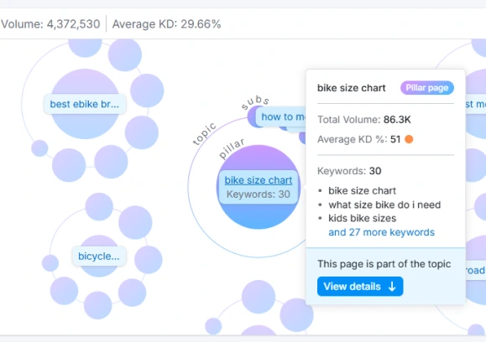Click the popup heading 'bike size chart'
This screenshot has height=342, width=486.
click(352, 88)
